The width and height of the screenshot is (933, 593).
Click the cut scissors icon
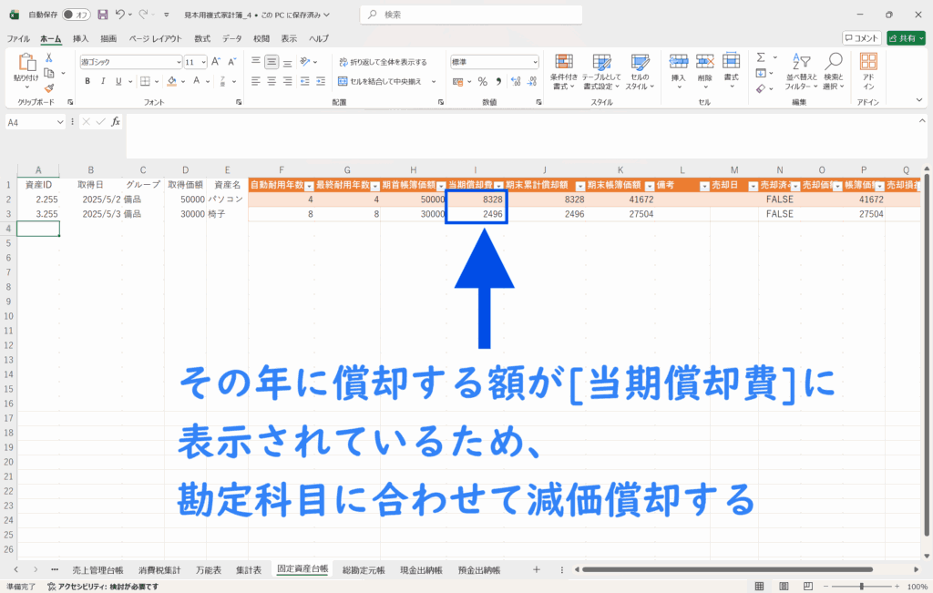[x=48, y=58]
